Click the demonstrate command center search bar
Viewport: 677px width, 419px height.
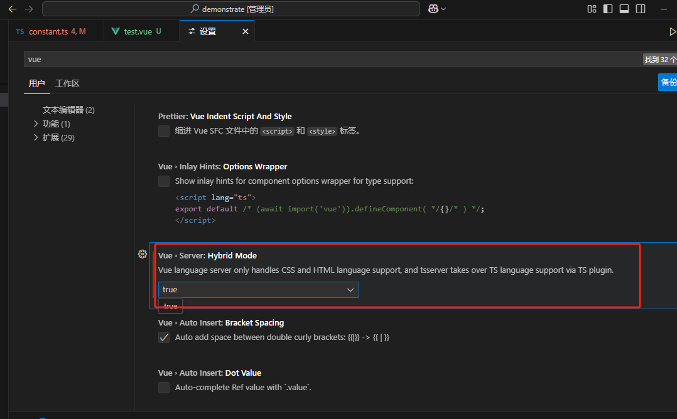click(231, 9)
